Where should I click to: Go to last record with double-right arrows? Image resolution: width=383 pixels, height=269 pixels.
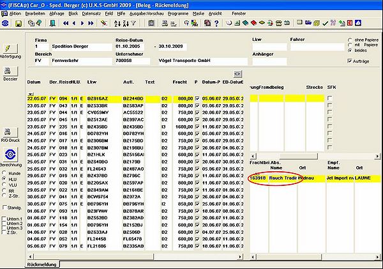pyautogui.click(x=91, y=23)
